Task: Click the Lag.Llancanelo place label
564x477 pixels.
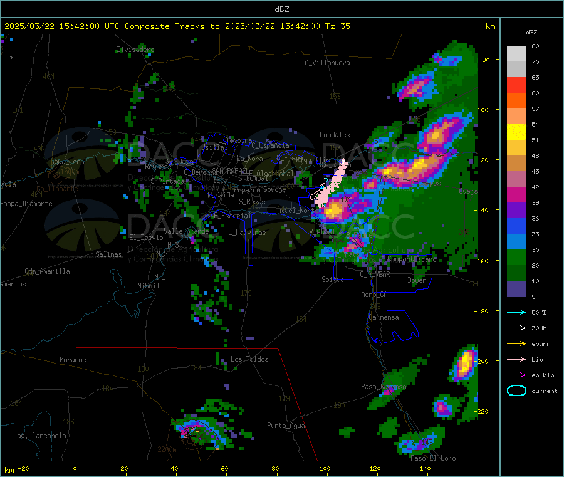Action: tap(40, 436)
